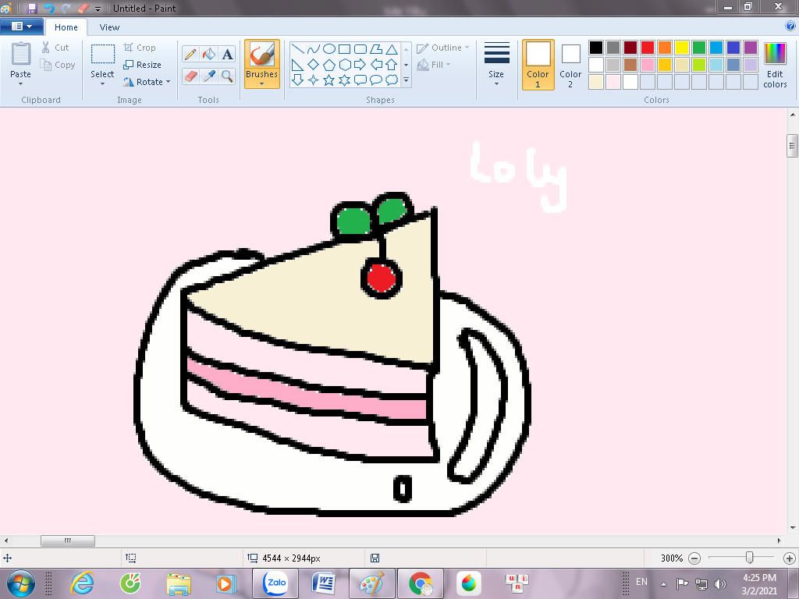799x599 pixels.
Task: Click the zoom slider handle
Action: point(749,558)
